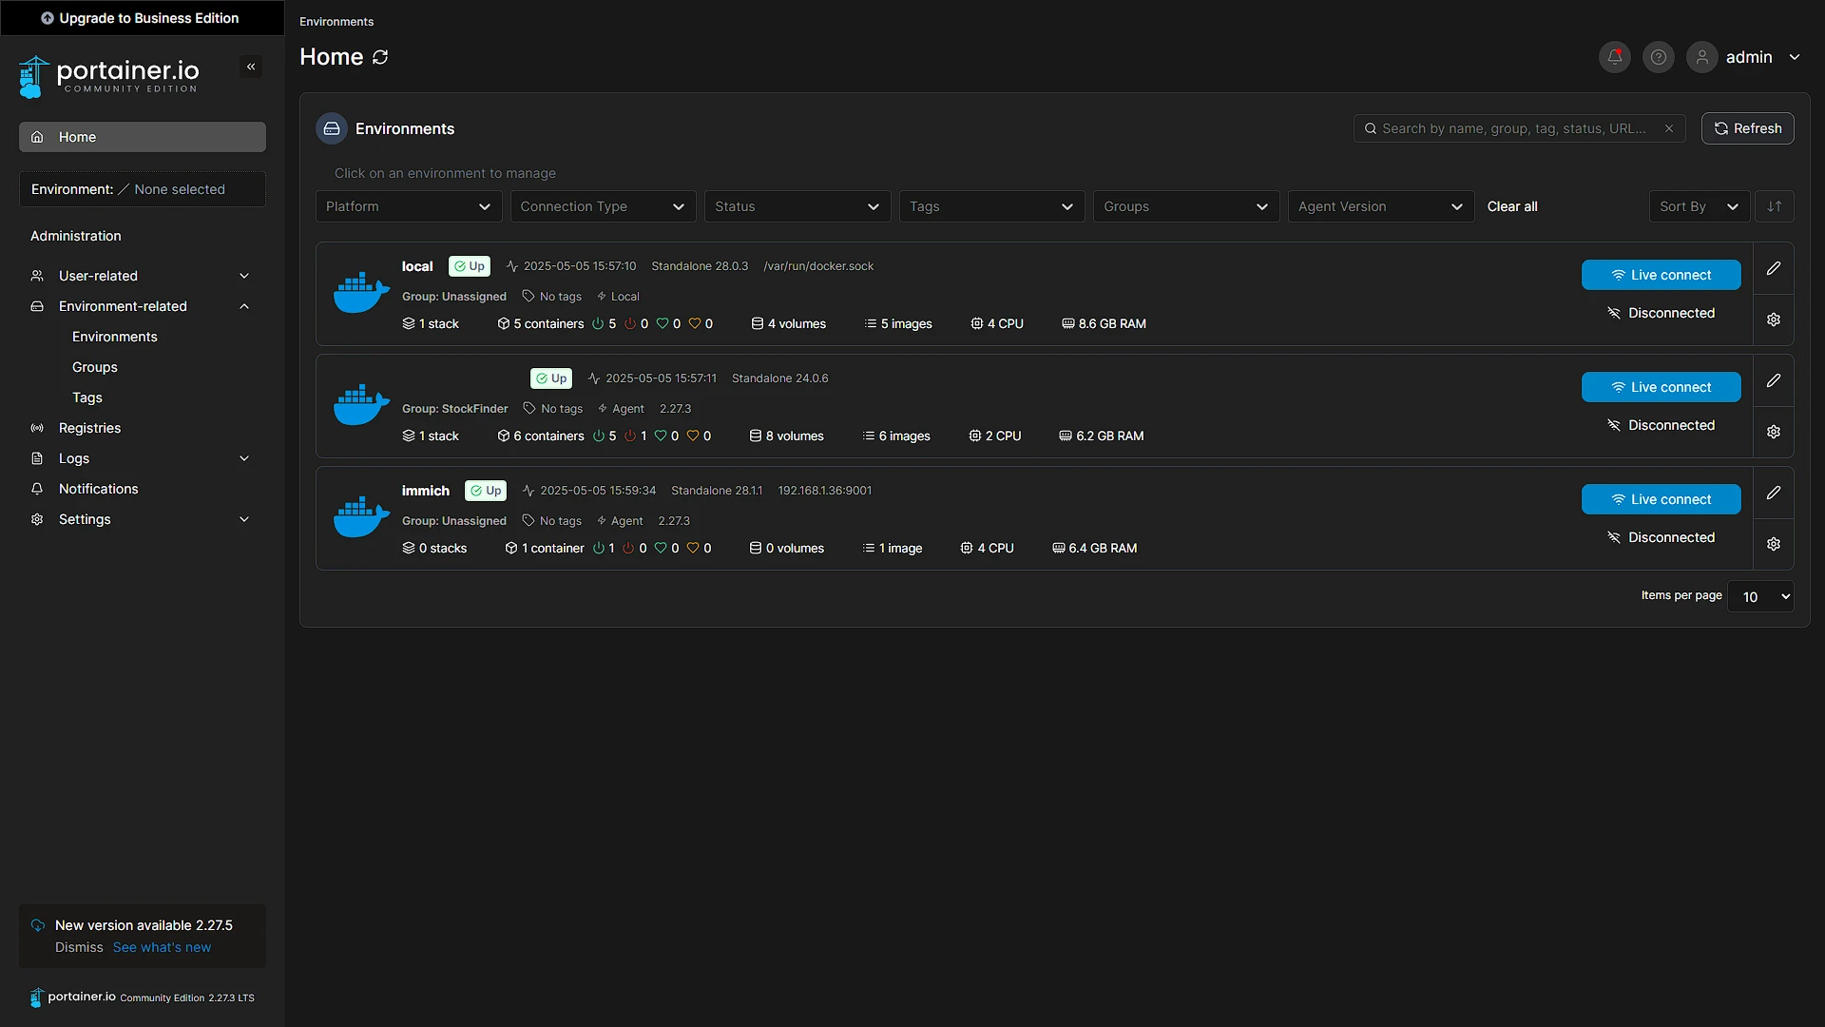Image resolution: width=1825 pixels, height=1027 pixels.
Task: Live connect to the immich environment
Action: [x=1661, y=499]
